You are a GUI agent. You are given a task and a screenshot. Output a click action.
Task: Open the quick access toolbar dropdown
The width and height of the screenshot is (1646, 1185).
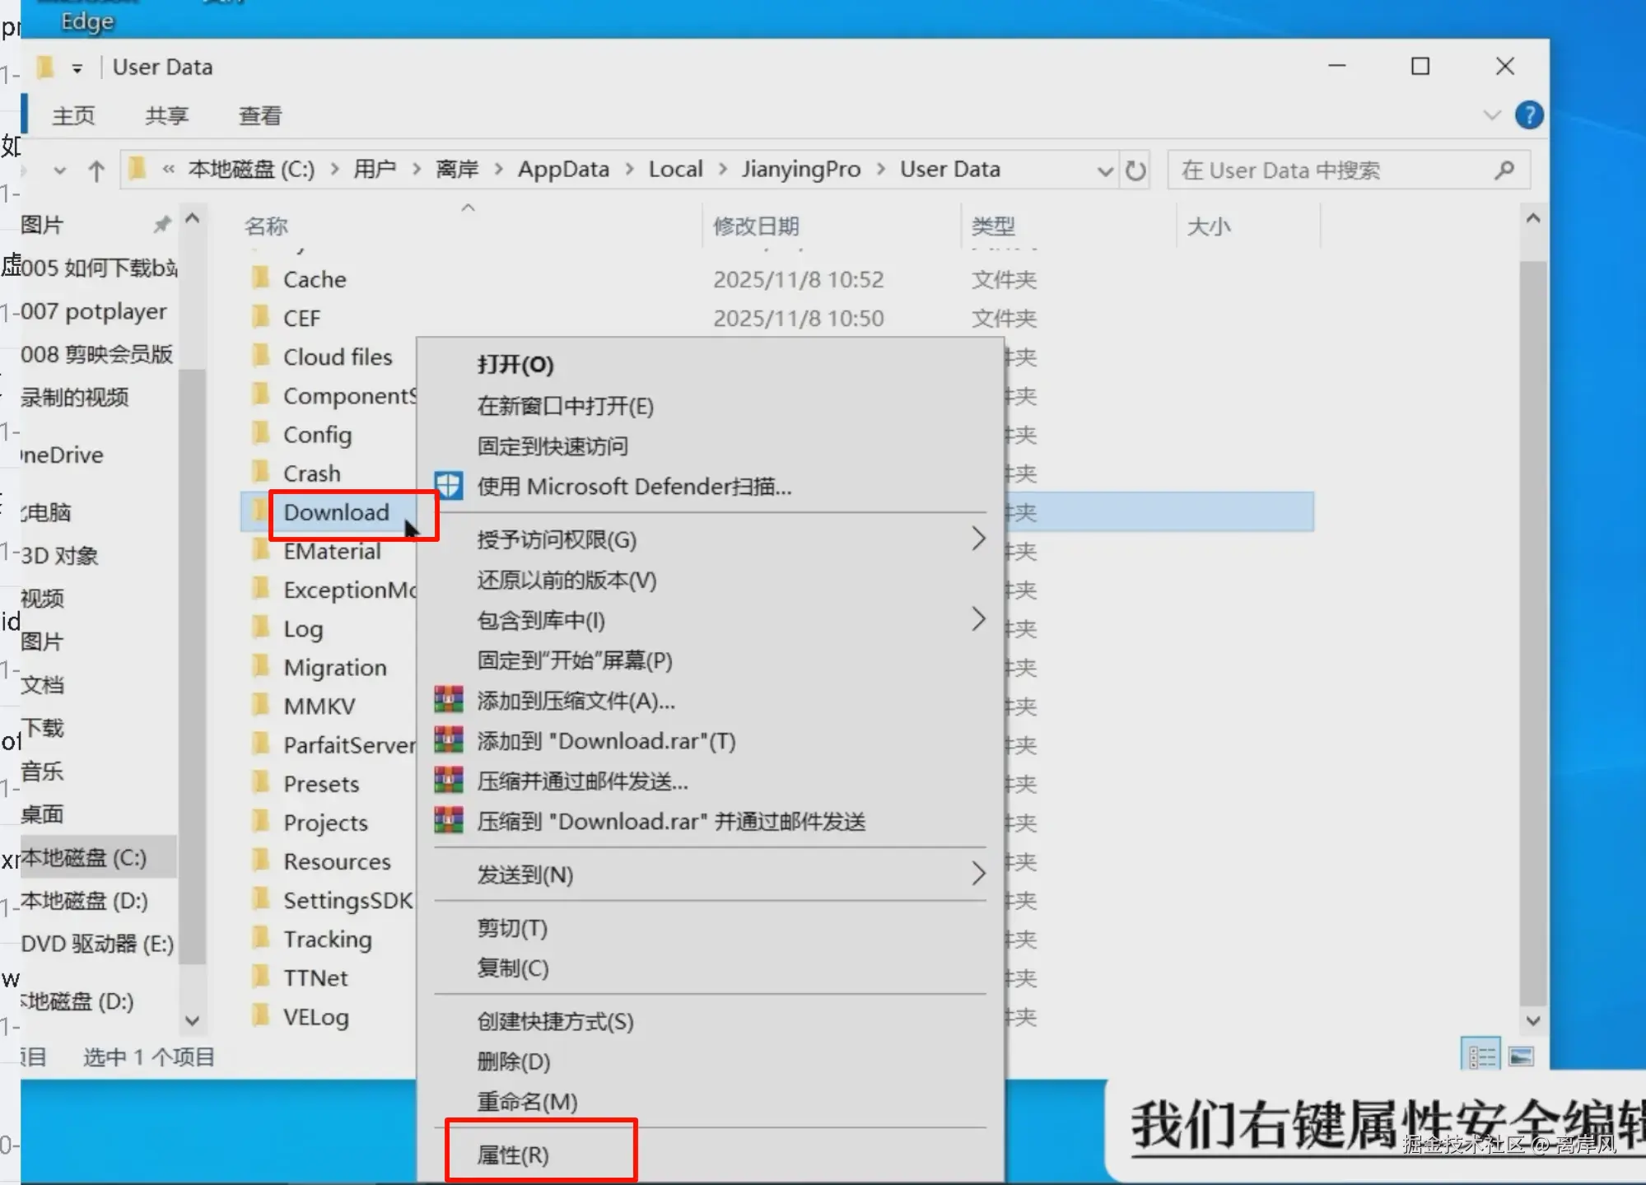(x=77, y=68)
